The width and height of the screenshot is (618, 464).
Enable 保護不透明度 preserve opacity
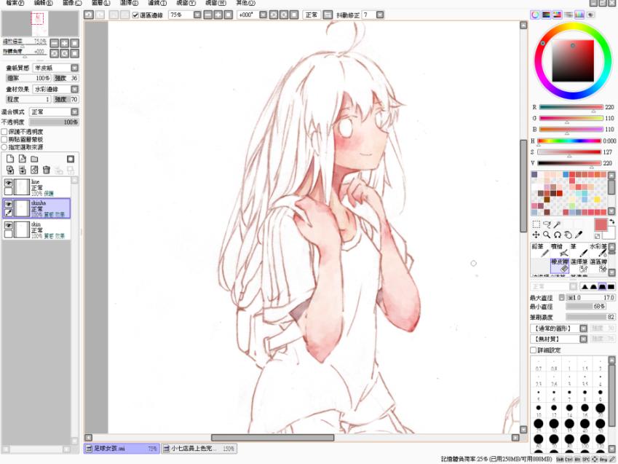4,131
